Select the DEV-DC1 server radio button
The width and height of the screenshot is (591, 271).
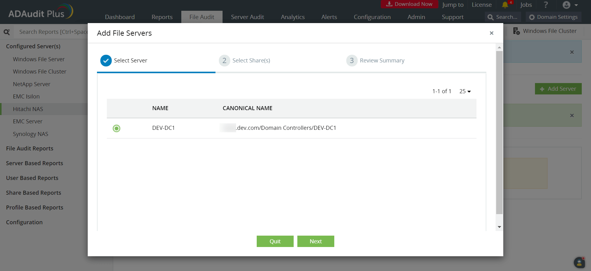pos(116,128)
